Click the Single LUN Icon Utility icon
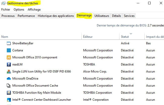 tap(9, 72)
